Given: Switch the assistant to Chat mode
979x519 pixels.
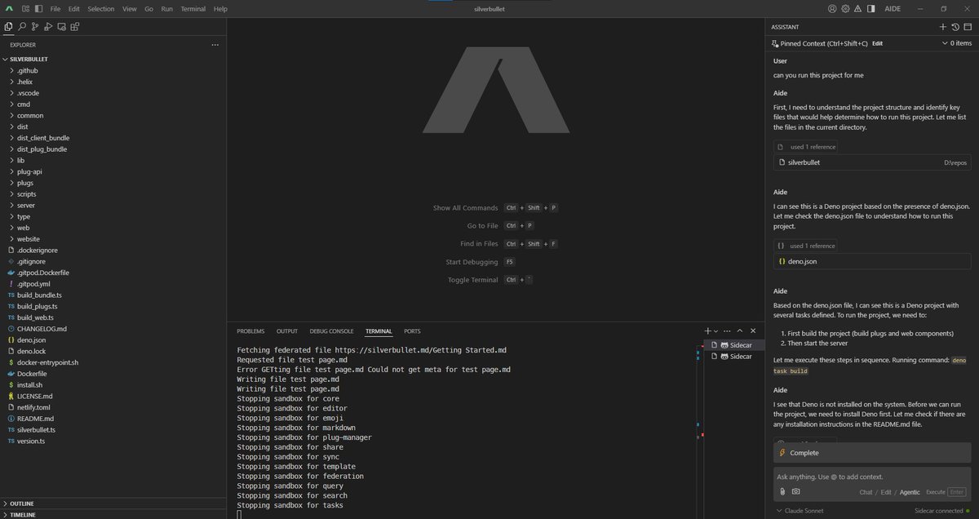Looking at the screenshot, I should [x=866, y=492].
